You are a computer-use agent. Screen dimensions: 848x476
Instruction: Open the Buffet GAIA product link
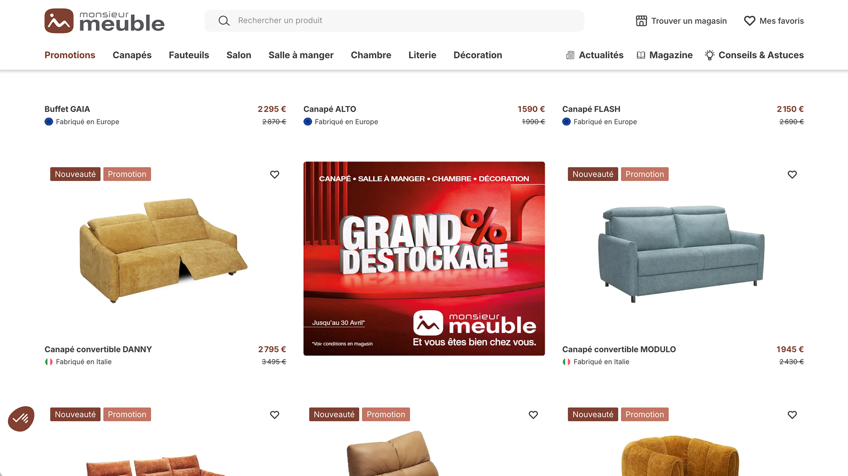tap(67, 109)
